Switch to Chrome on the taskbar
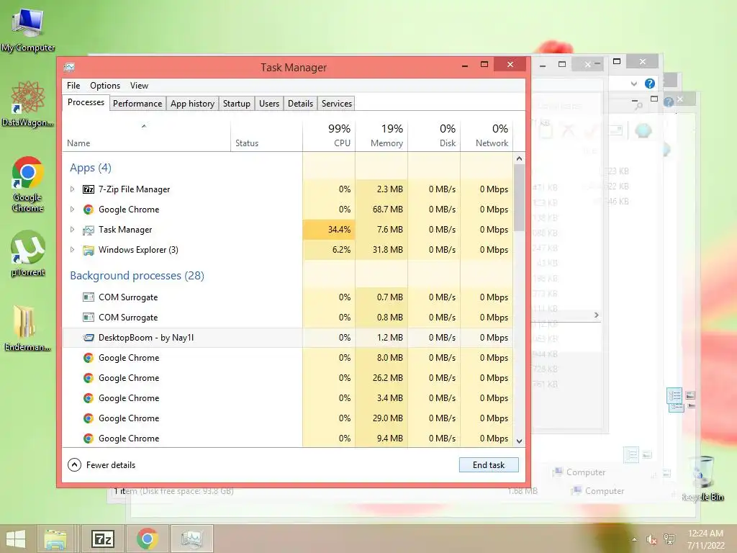 [147, 539]
